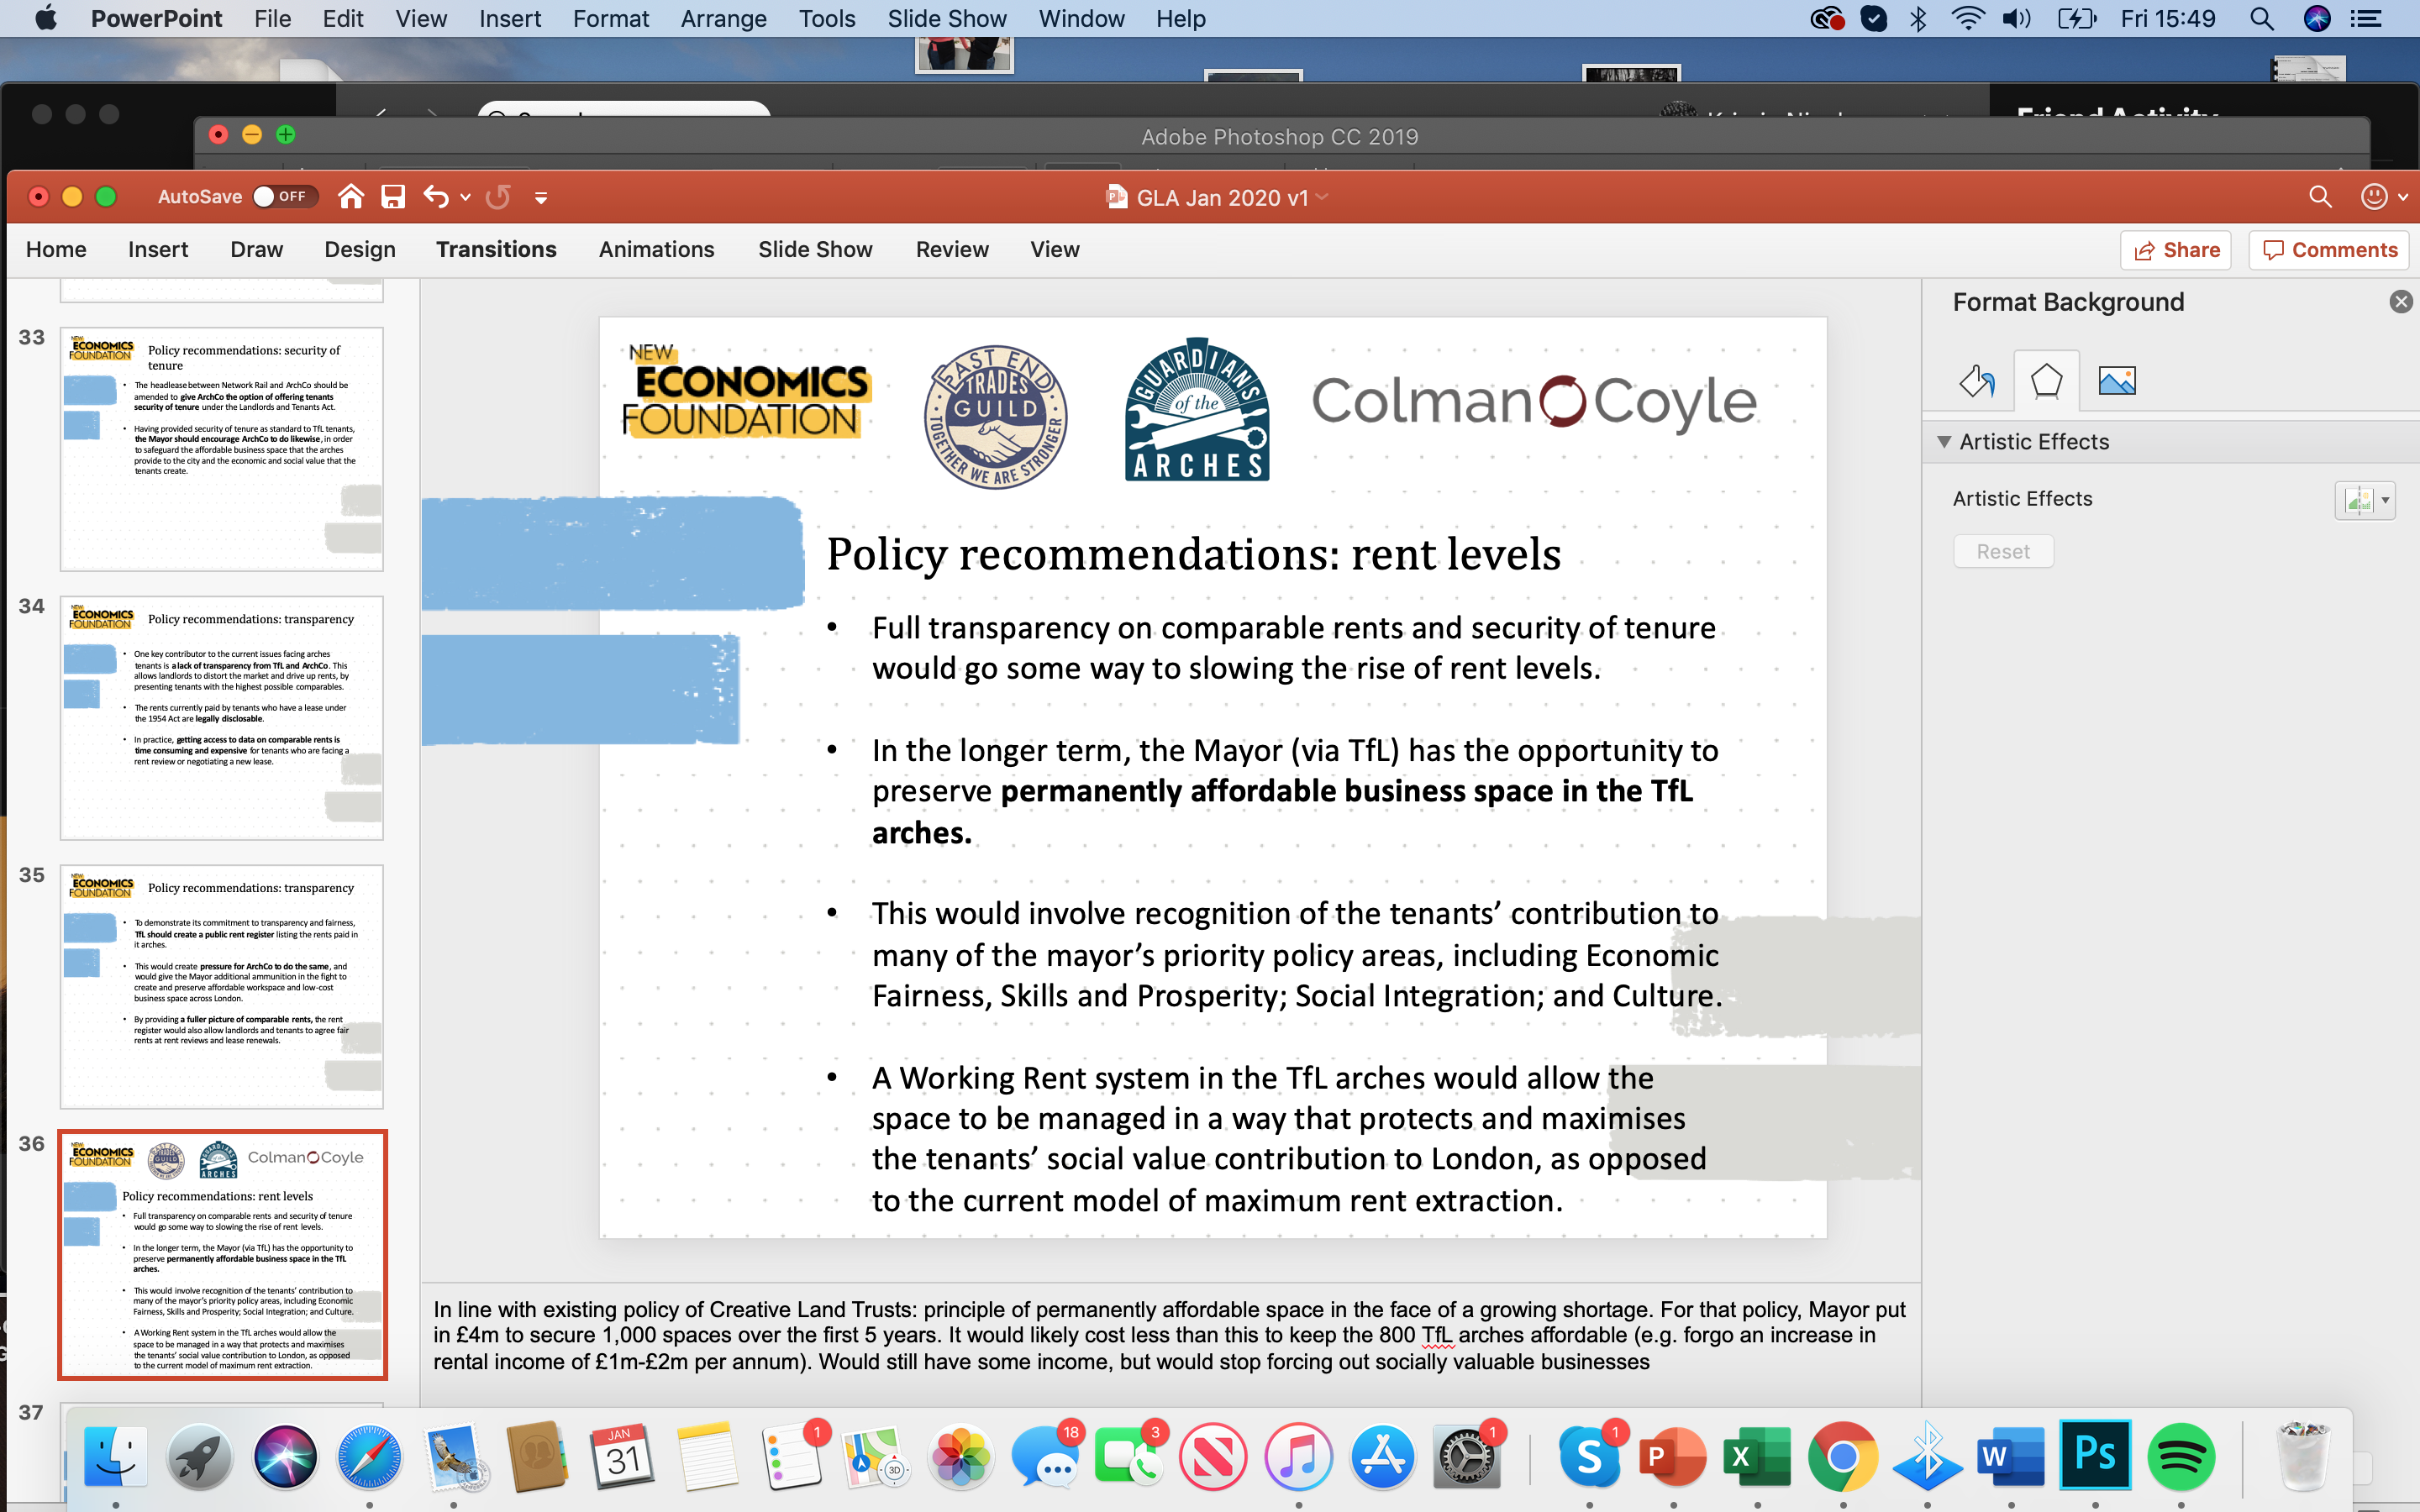Click the Redo icon in title bar
Viewport: 2420px width, 1512px height.
tap(498, 197)
